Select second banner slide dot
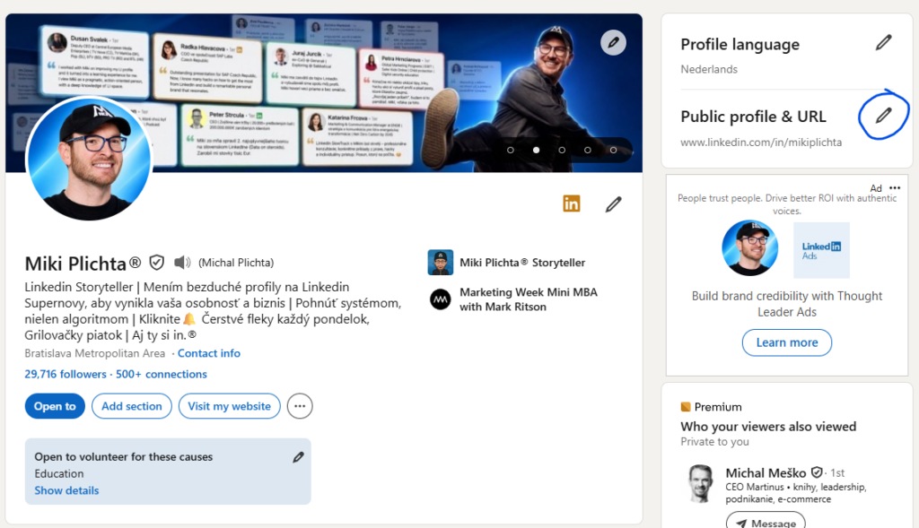 (536, 150)
